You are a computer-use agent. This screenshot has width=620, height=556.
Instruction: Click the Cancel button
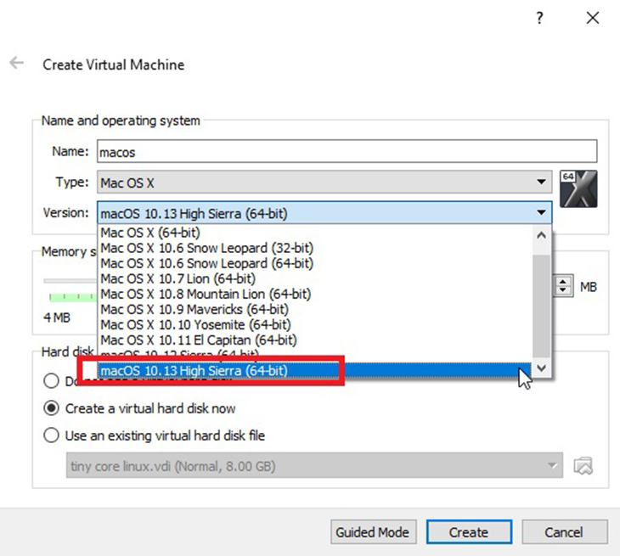tap(565, 532)
